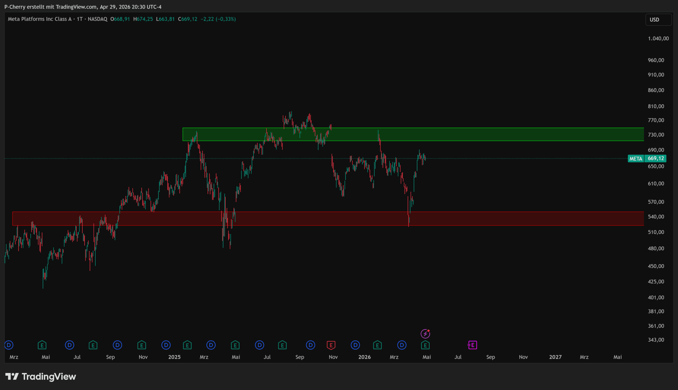Screen dimensions: 678x390
Task: Click the dotted current price line
Action: tap(535, 159)
